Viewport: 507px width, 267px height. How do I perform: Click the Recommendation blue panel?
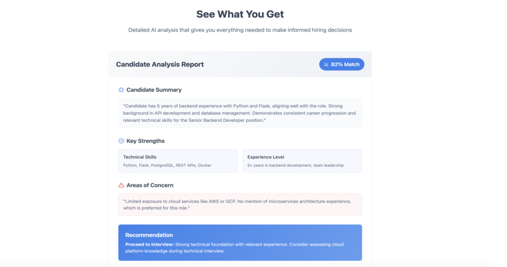click(x=240, y=243)
